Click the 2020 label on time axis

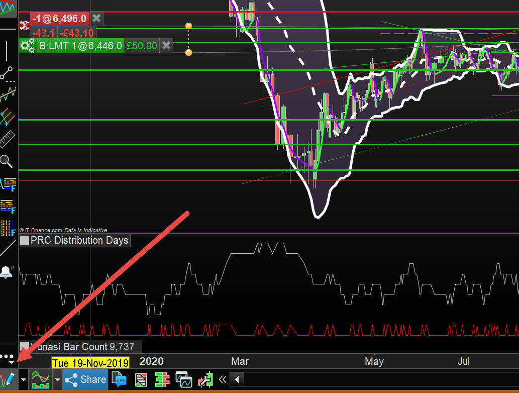(152, 361)
